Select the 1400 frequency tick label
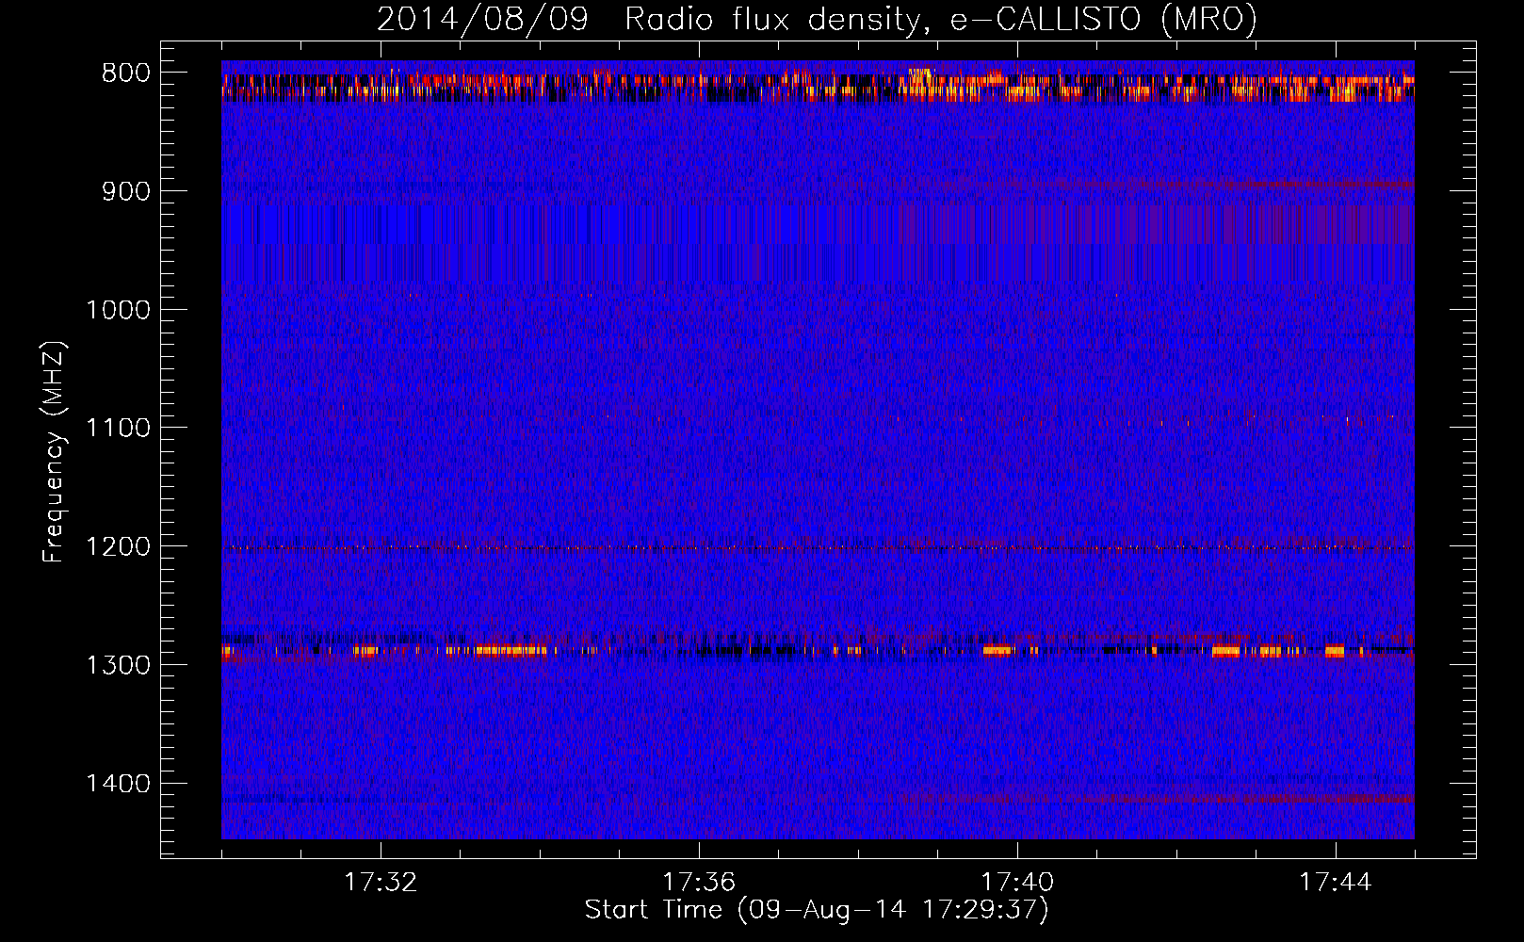This screenshot has width=1524, height=942. (119, 784)
